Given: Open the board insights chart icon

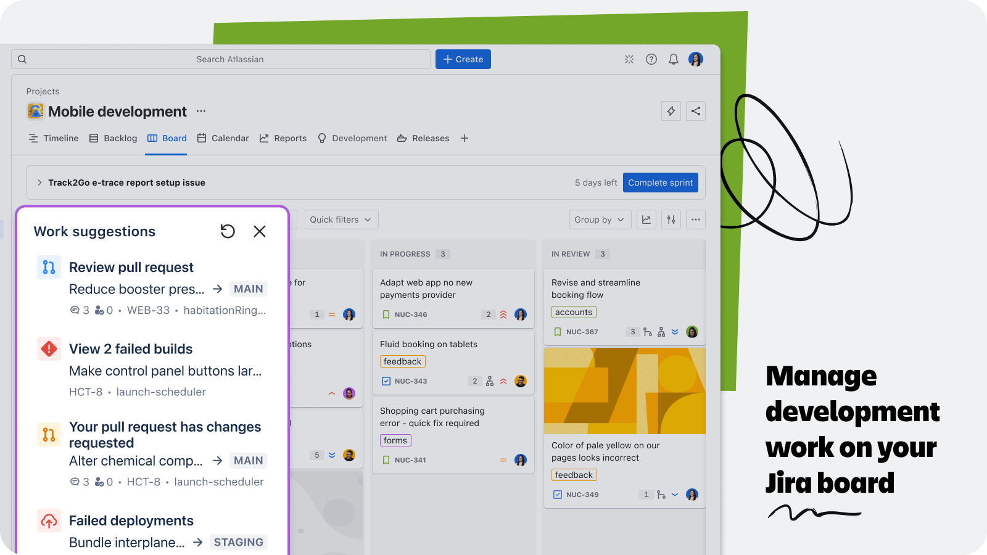Looking at the screenshot, I should [646, 220].
